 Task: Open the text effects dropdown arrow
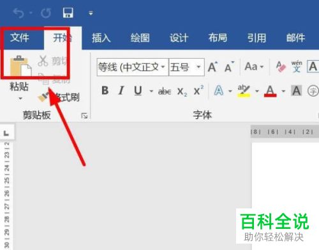230,91
